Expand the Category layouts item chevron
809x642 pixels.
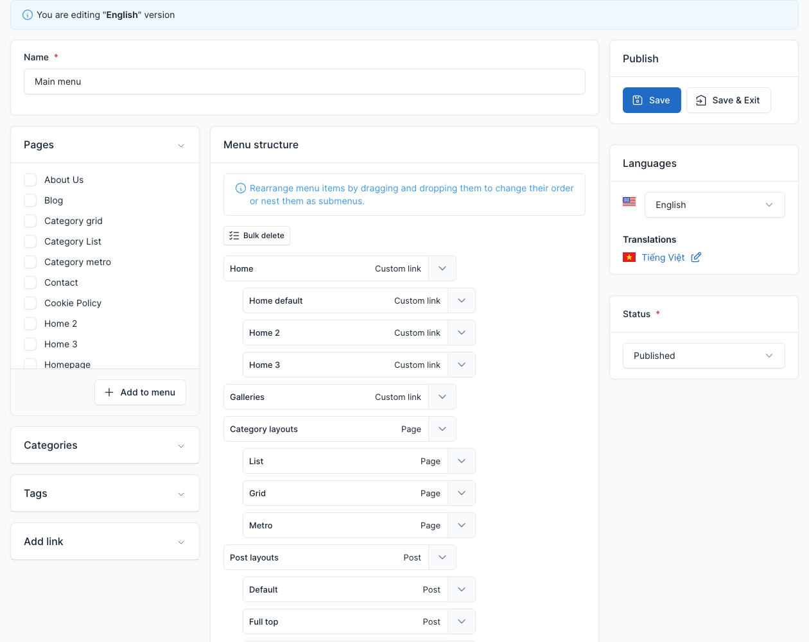pyautogui.click(x=442, y=429)
